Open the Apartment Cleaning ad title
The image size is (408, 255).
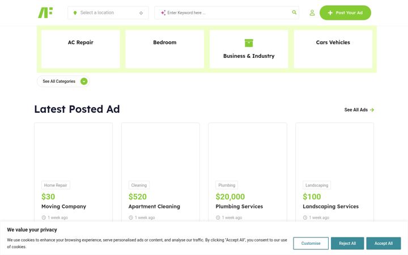click(x=154, y=207)
